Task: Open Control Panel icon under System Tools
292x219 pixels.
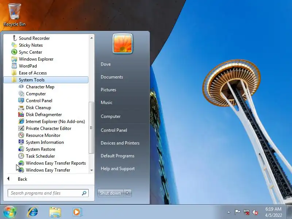Action: (x=21, y=101)
